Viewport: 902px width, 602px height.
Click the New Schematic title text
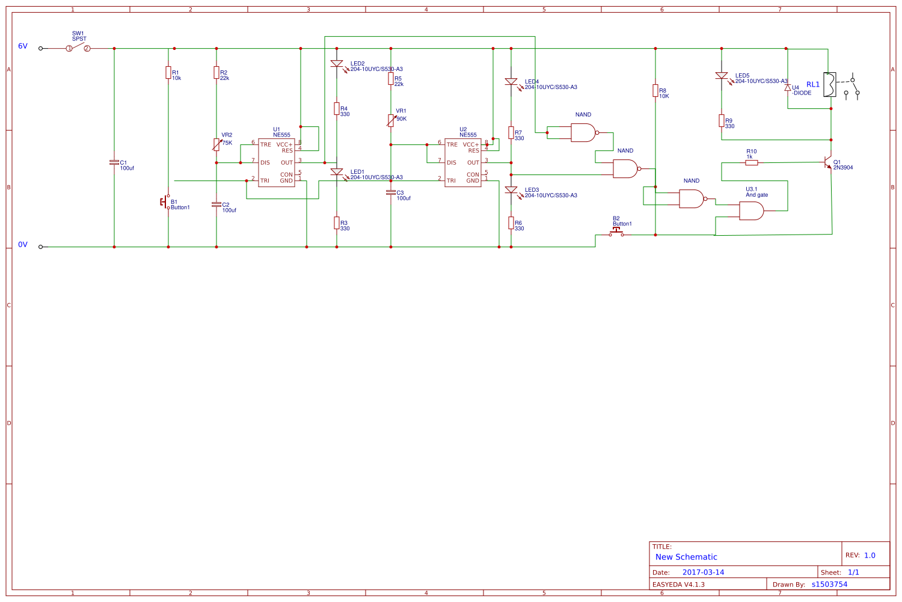(x=686, y=557)
